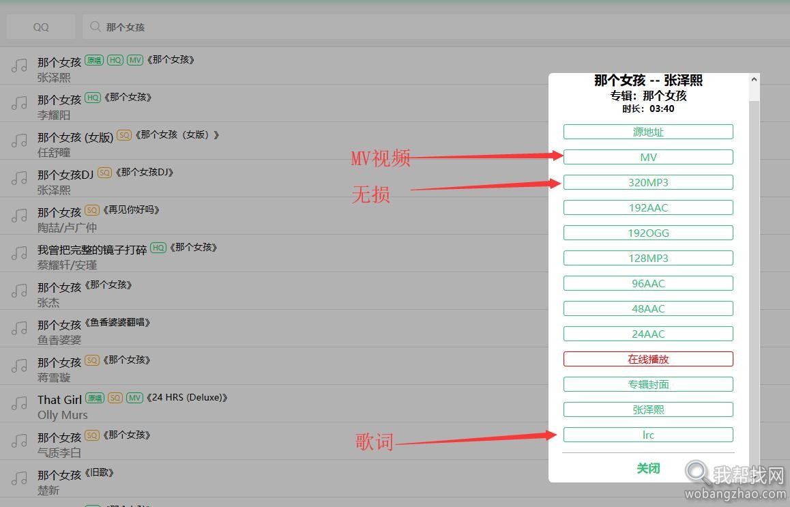Click the artist name 任舒瞳

tap(54, 152)
